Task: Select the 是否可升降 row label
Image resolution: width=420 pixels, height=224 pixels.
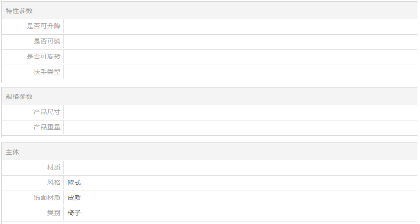Action: coord(44,26)
